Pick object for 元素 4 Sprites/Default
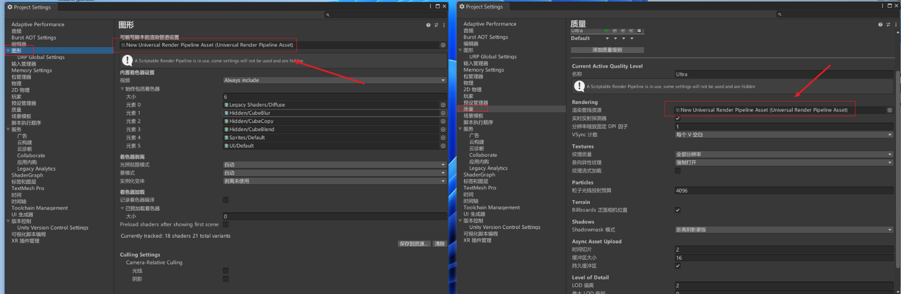This screenshot has width=901, height=294. (x=443, y=138)
